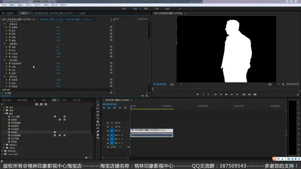Select the Track Select Forward tool
This screenshot has height=169, width=301.
pos(98,105)
